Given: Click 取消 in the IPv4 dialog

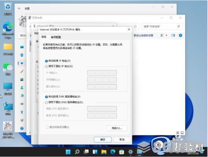Looking at the screenshot, I should (122, 139).
